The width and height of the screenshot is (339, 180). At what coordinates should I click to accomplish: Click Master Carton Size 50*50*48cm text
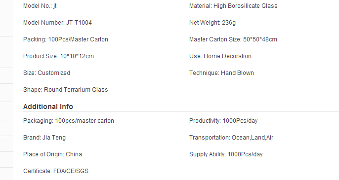[x=233, y=39]
